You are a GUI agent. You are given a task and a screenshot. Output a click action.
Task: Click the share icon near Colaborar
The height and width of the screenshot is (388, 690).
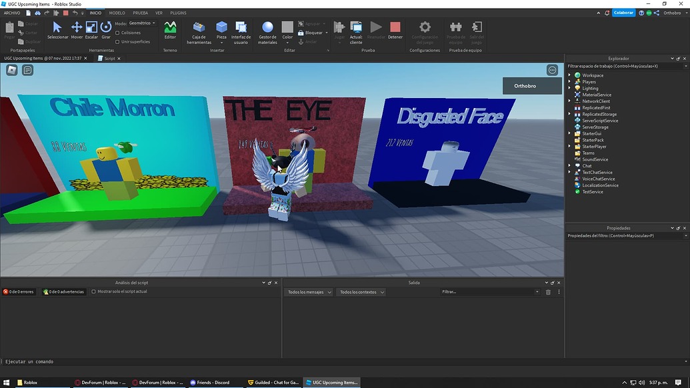point(657,13)
